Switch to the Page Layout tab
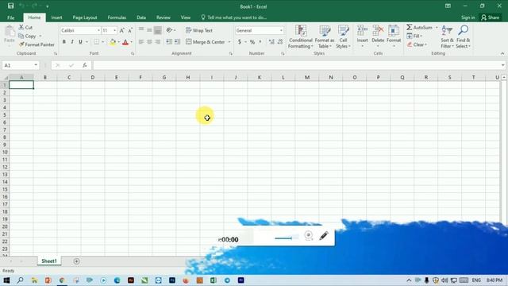Viewport: 508px width, 286px height. [x=85, y=17]
